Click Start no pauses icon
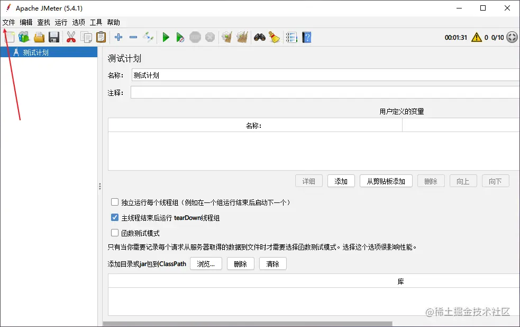 click(x=180, y=37)
